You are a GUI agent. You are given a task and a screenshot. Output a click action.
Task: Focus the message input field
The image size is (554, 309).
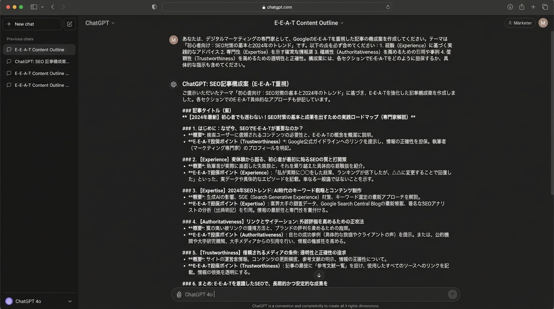(314, 295)
